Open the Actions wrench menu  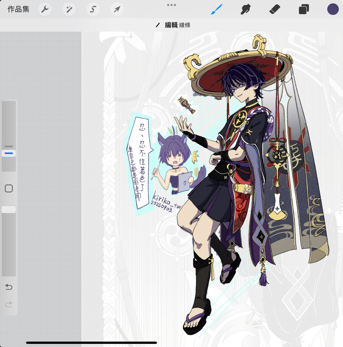click(x=45, y=9)
